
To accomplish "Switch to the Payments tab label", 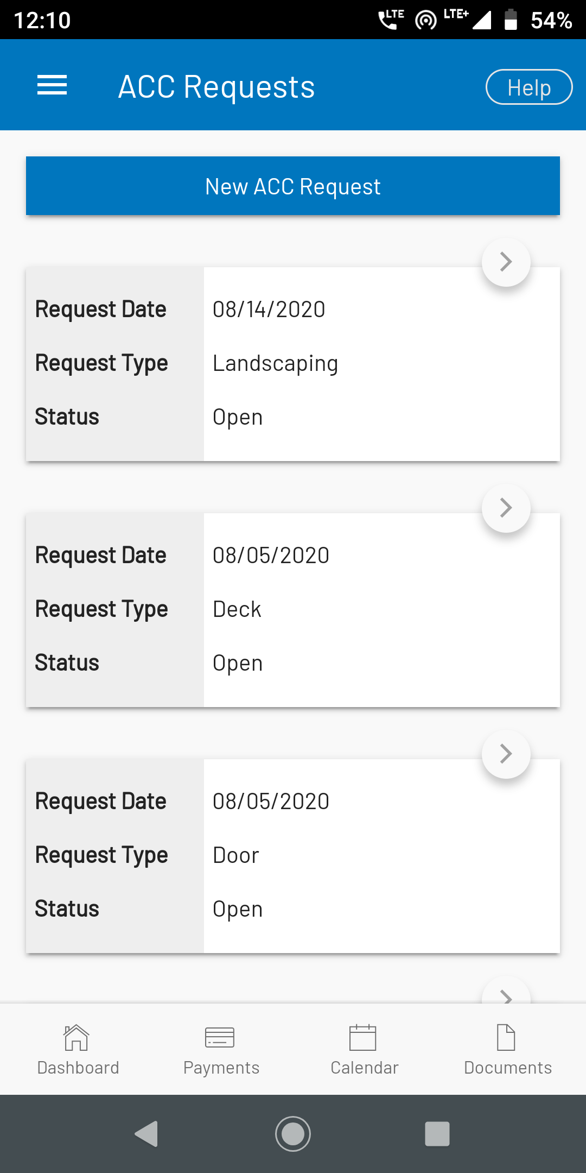I will pyautogui.click(x=221, y=1068).
